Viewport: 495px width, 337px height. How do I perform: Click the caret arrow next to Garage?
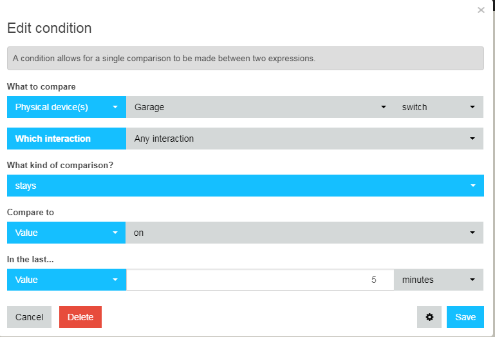[x=383, y=107]
